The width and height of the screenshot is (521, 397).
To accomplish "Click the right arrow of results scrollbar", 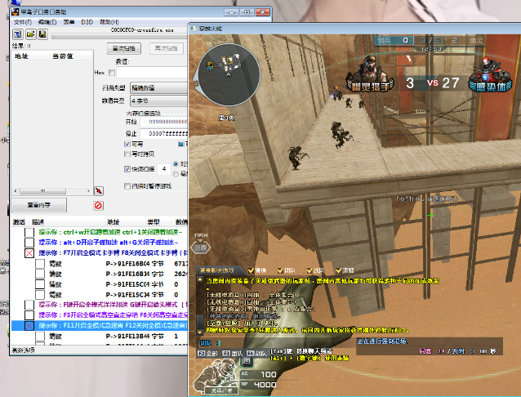I will tap(88, 191).
